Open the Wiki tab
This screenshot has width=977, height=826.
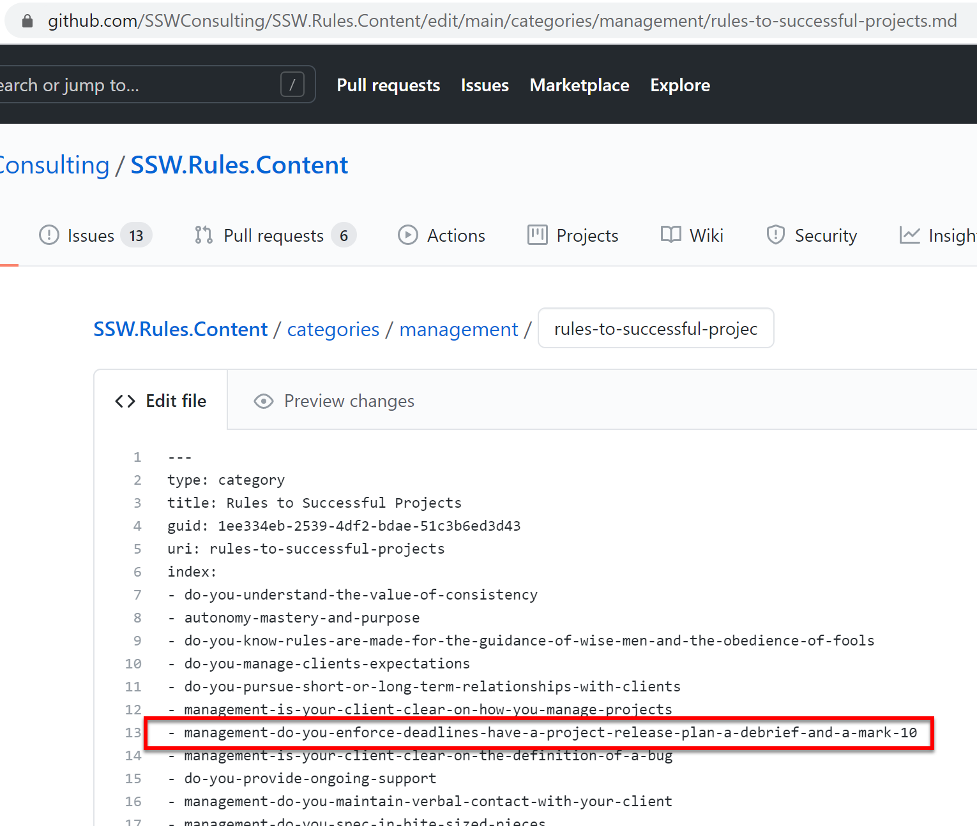[x=692, y=235]
